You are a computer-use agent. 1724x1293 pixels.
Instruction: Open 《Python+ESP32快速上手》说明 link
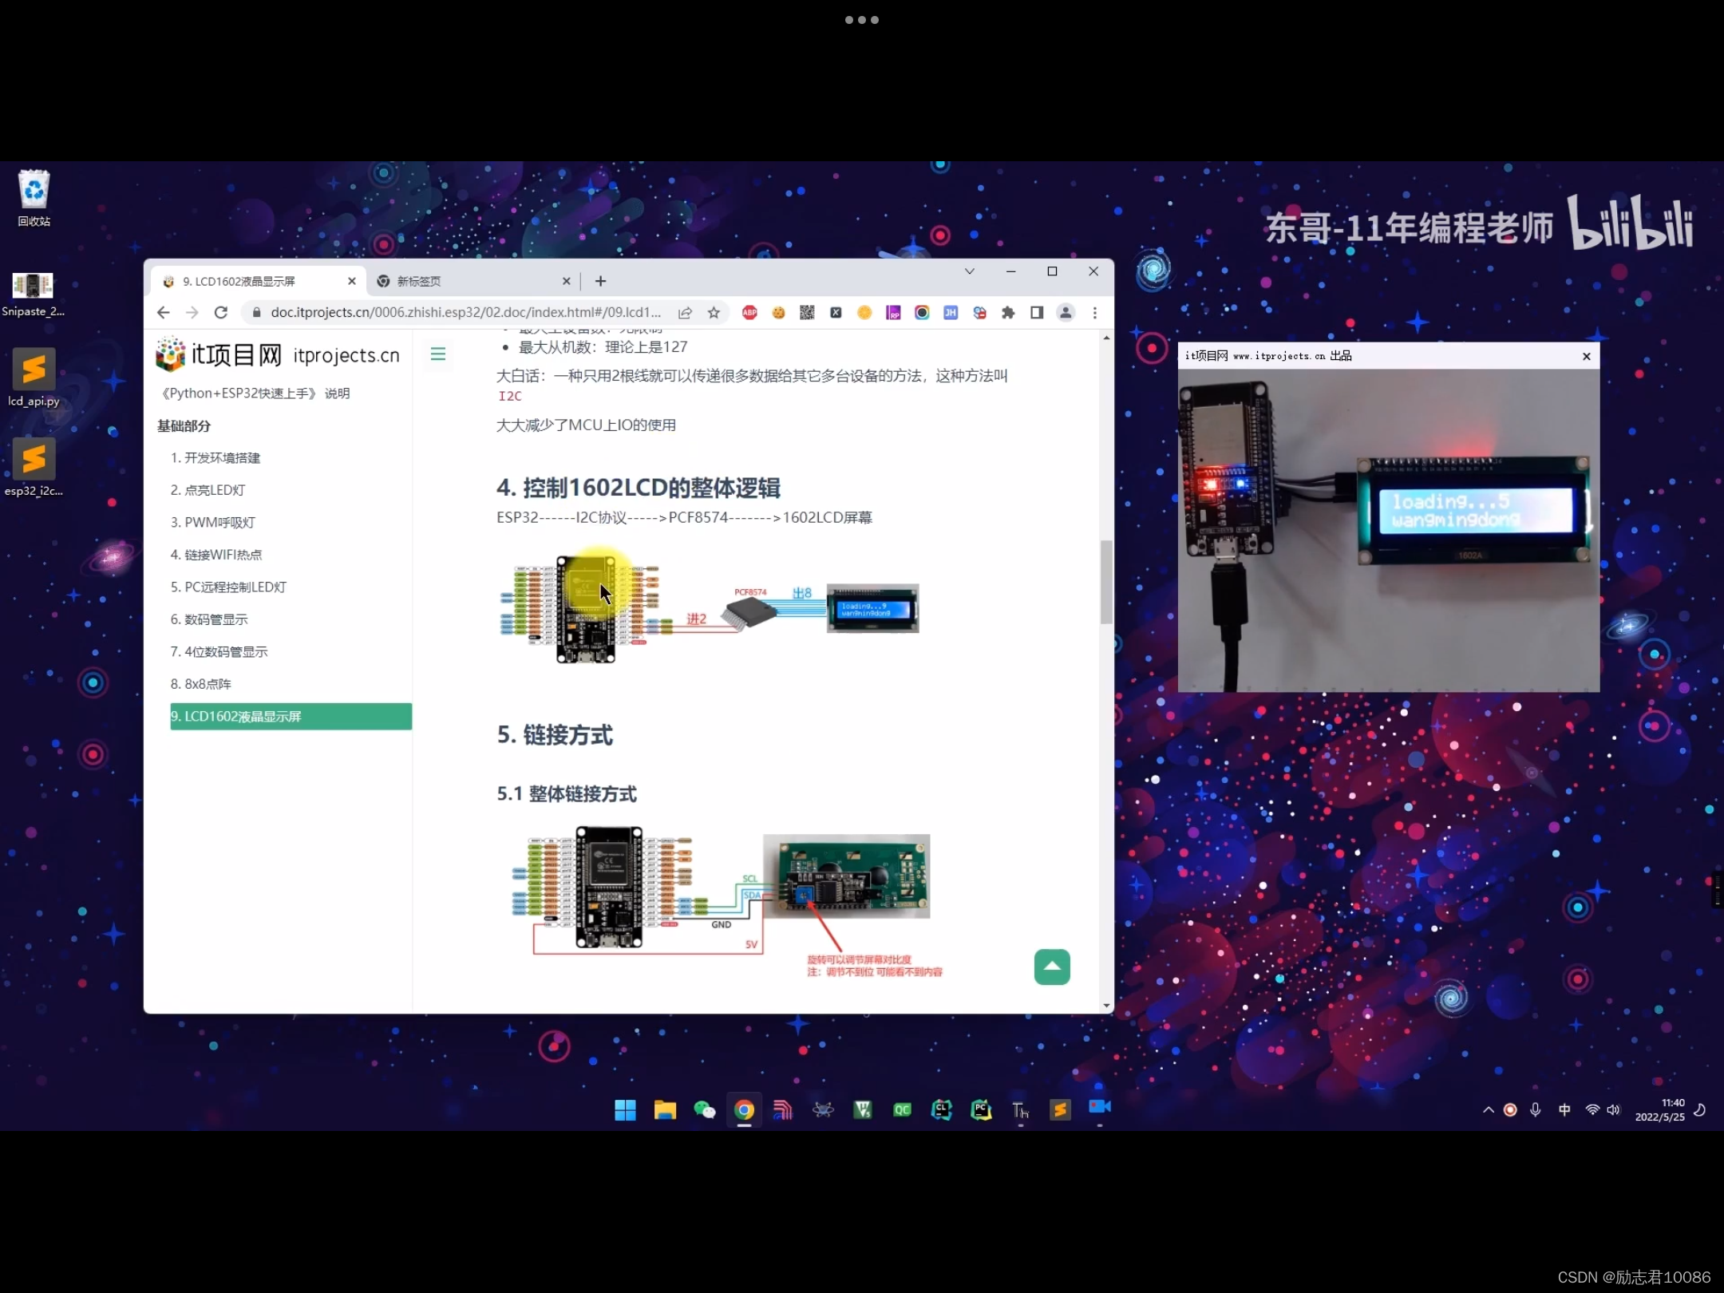pyautogui.click(x=255, y=393)
